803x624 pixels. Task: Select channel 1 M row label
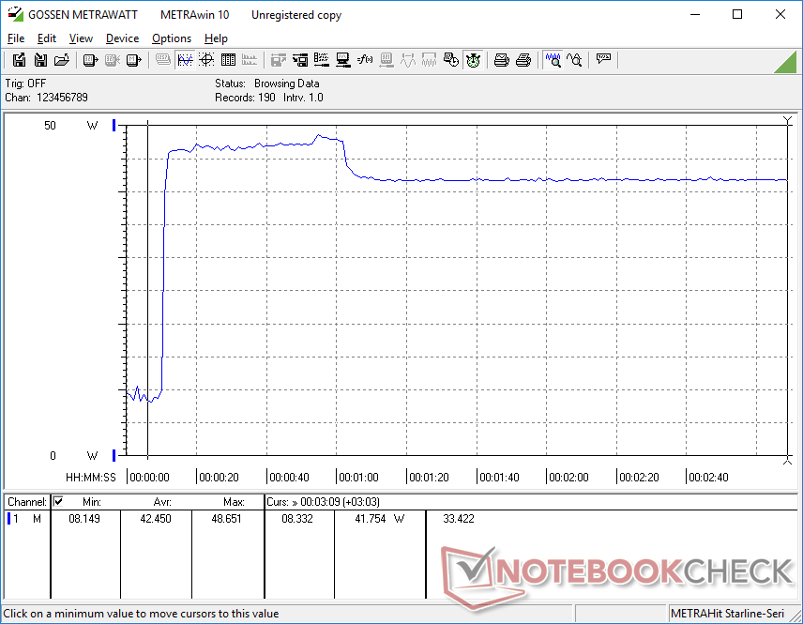pyautogui.click(x=26, y=519)
